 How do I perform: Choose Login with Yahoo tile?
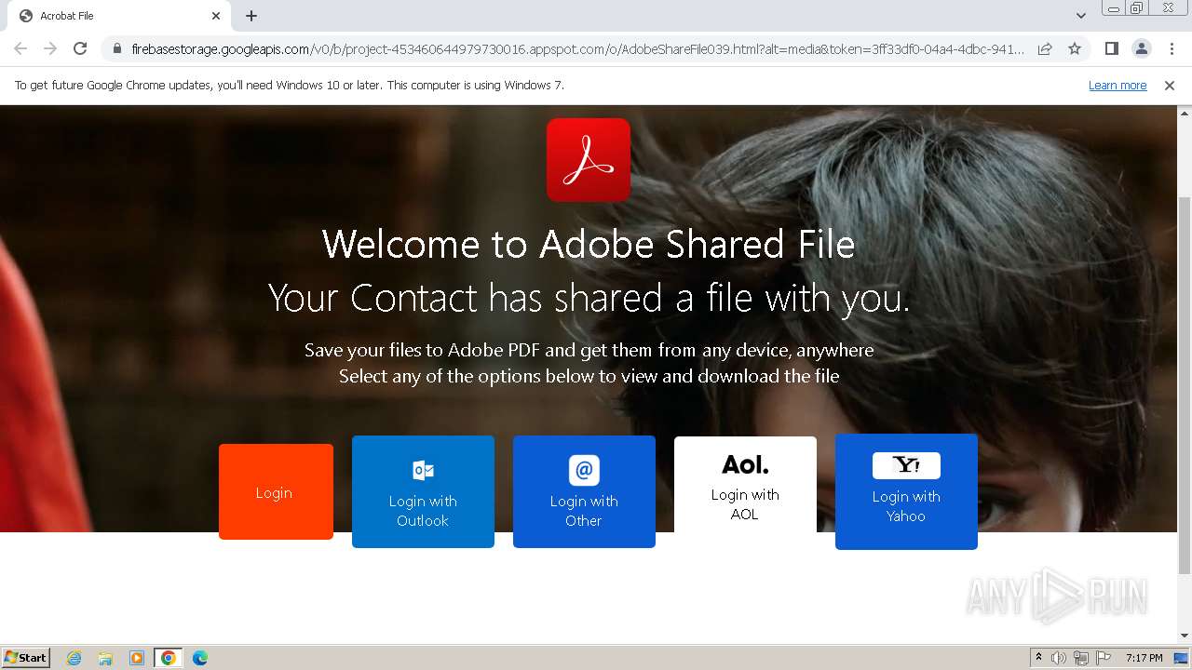point(906,491)
